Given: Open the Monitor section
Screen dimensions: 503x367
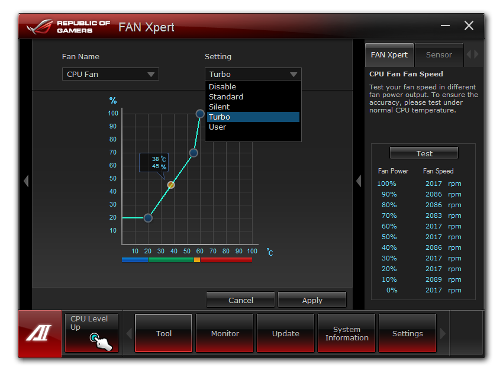Looking at the screenshot, I should coord(224,333).
